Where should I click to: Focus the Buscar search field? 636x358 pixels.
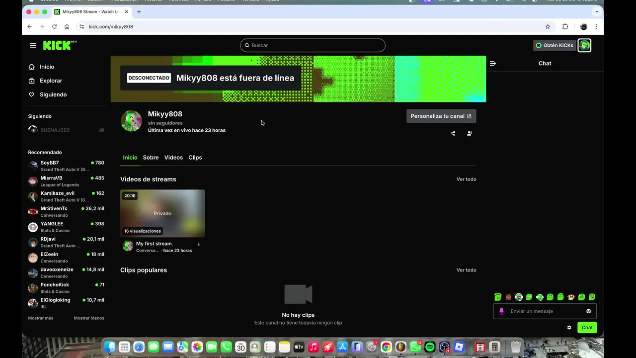(x=313, y=45)
